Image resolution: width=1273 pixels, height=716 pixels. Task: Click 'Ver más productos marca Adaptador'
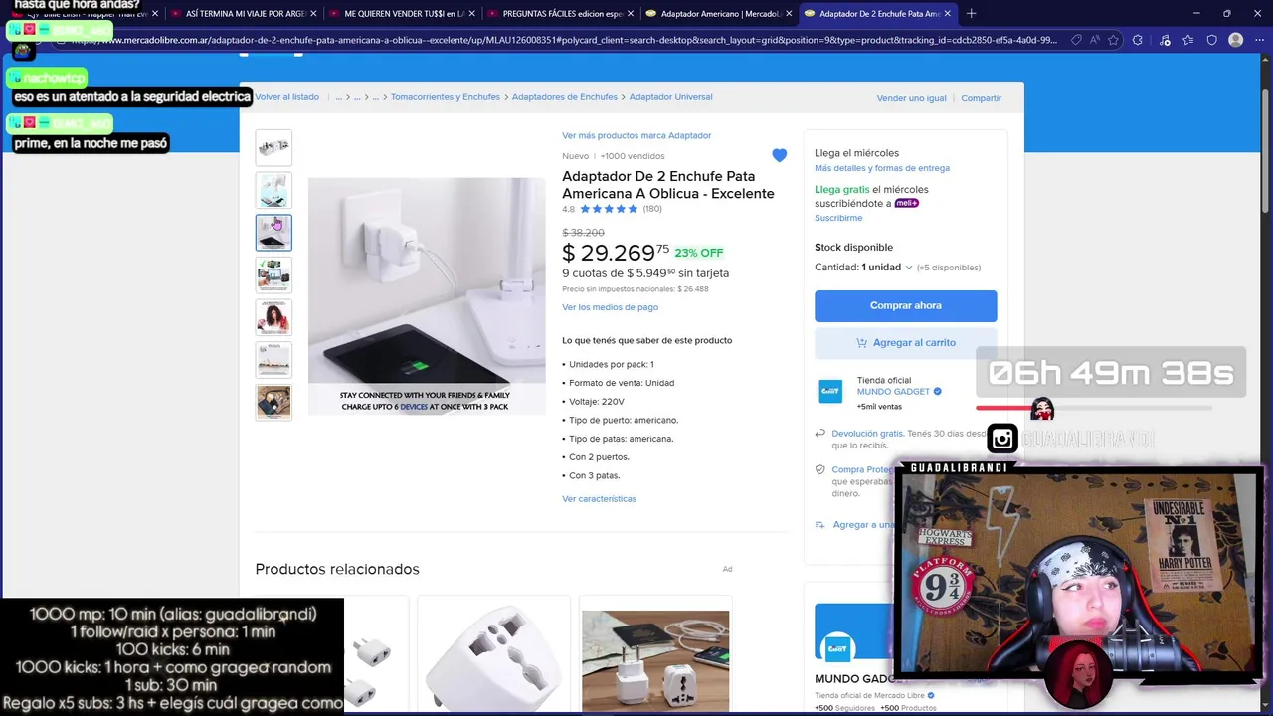tap(636, 135)
